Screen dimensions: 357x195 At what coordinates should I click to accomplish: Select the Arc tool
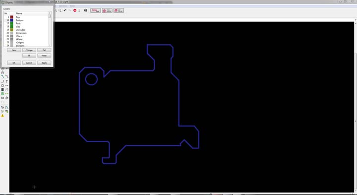click(7, 85)
